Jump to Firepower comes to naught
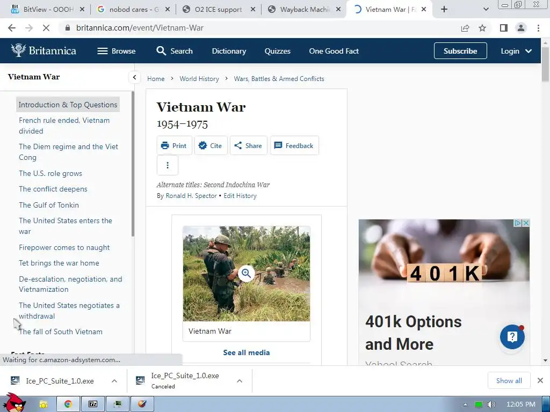550x412 pixels. point(64,247)
